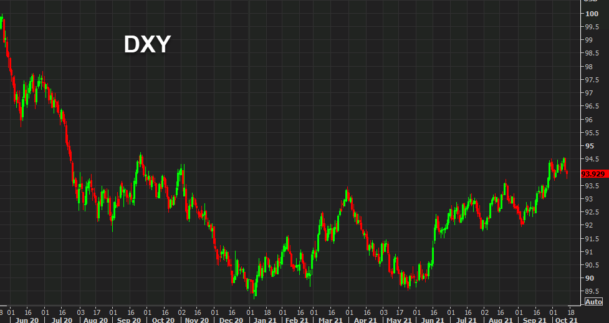Select the 96 level on price axis
The height and width of the screenshot is (323, 609).
[x=589, y=119]
